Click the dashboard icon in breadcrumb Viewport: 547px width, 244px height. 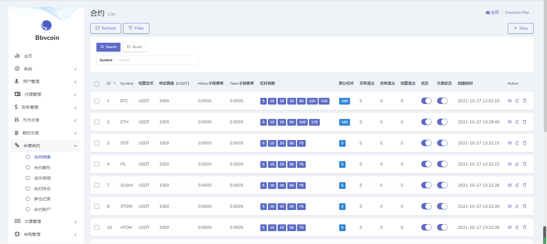[488, 13]
